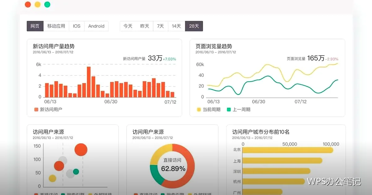Click the 33万 new visitor value
The height and width of the screenshot is (195, 372).
[155, 58]
